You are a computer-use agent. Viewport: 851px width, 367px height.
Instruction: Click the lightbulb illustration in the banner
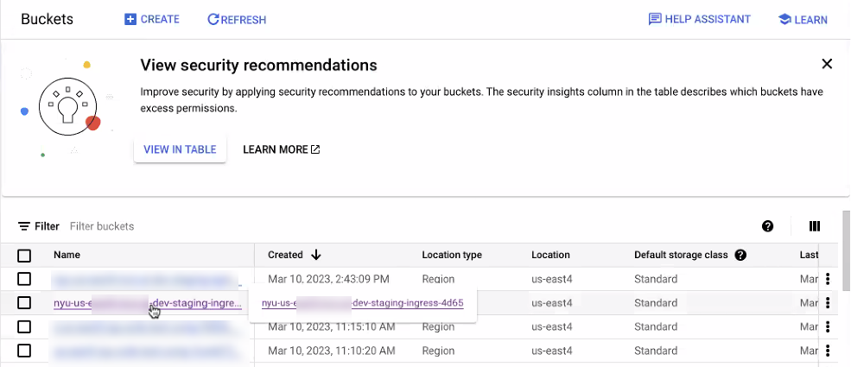(x=68, y=105)
